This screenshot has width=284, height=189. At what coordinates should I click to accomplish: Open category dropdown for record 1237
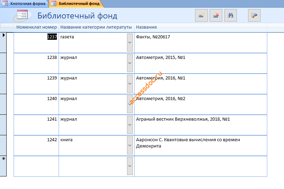[x=130, y=43]
